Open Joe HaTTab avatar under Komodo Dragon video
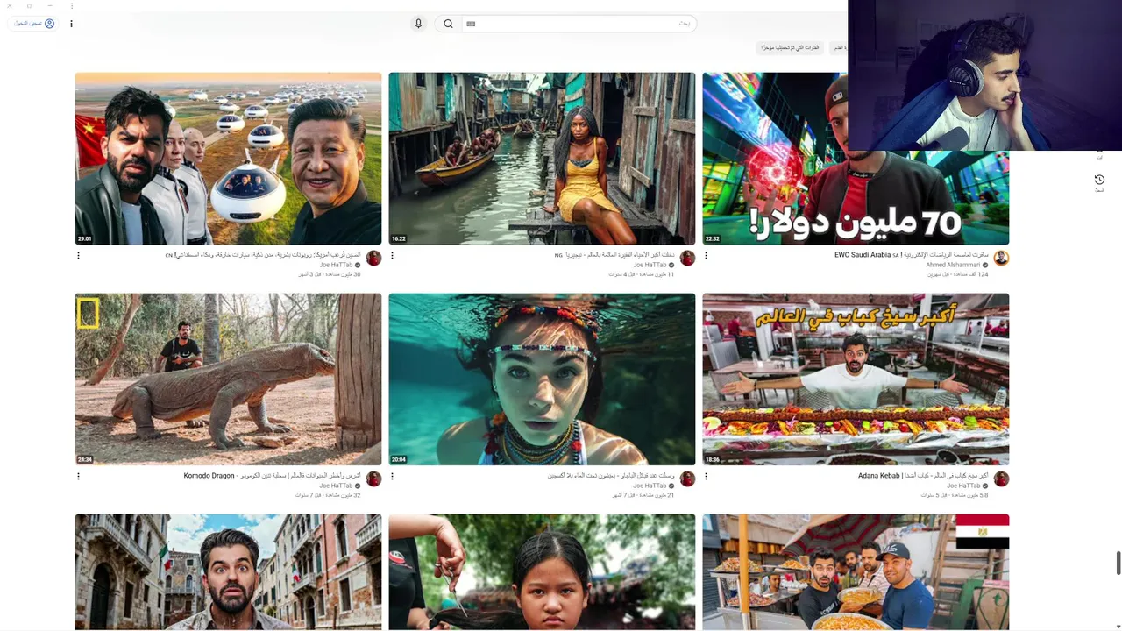 click(x=373, y=479)
